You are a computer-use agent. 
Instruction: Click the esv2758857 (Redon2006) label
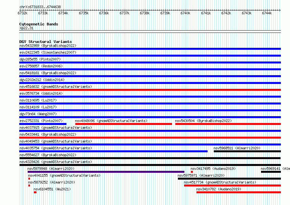point(41,66)
